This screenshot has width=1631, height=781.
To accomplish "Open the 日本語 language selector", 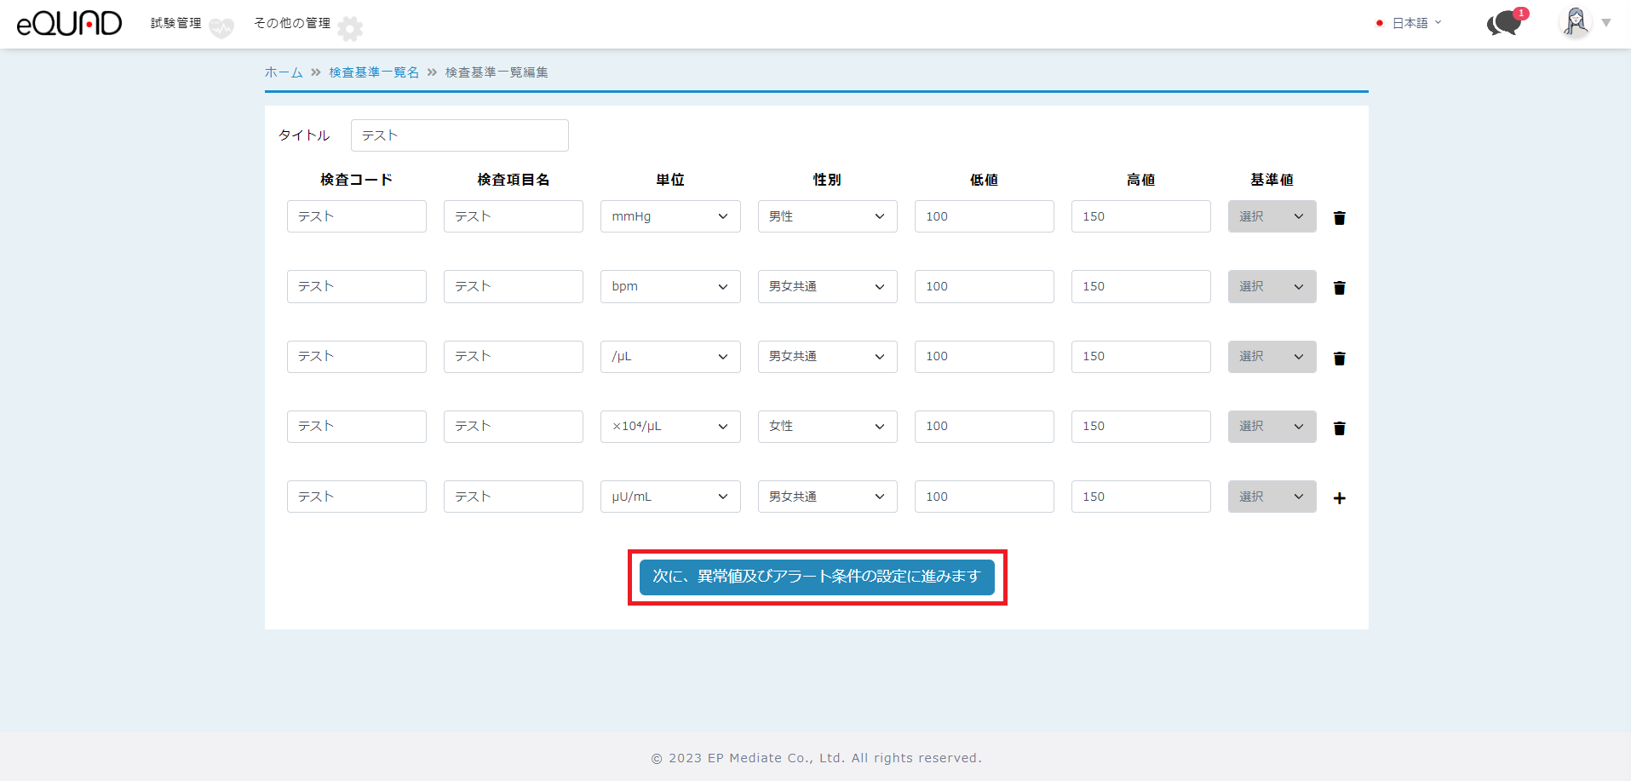I will click(1410, 23).
